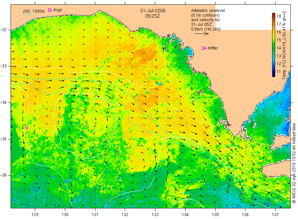Click the '200 1000m' depth legend text

click(34, 11)
